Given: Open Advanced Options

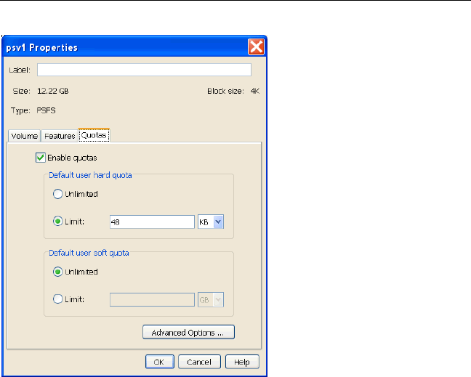Looking at the screenshot, I should pyautogui.click(x=189, y=332).
